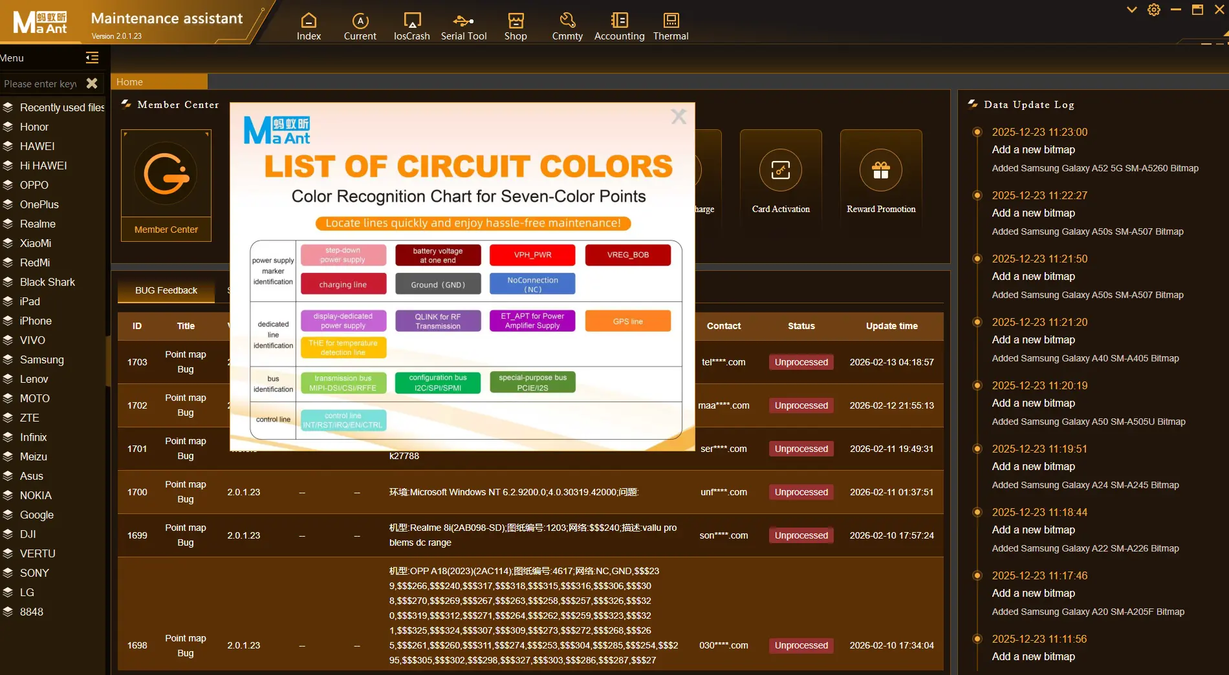Open log entry 2025-12-23 11:17:46

[1039, 575]
